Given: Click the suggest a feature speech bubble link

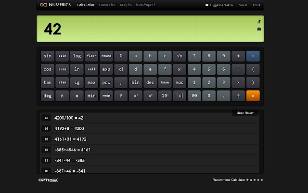Looking at the screenshot, I should coord(219,5).
